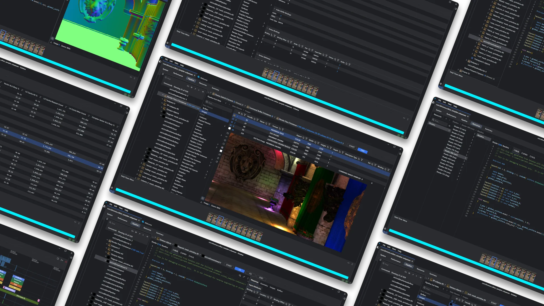544x306 pixels.
Task: Expand chevron beside Swapchains in the Pipeline End State list
Action: [221, 135]
